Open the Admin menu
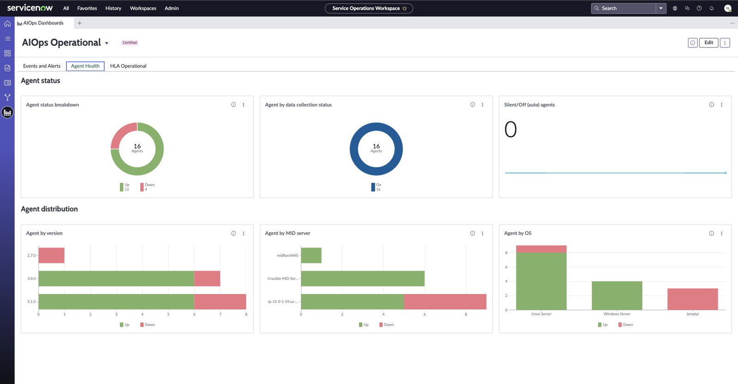The width and height of the screenshot is (738, 384). (x=172, y=8)
